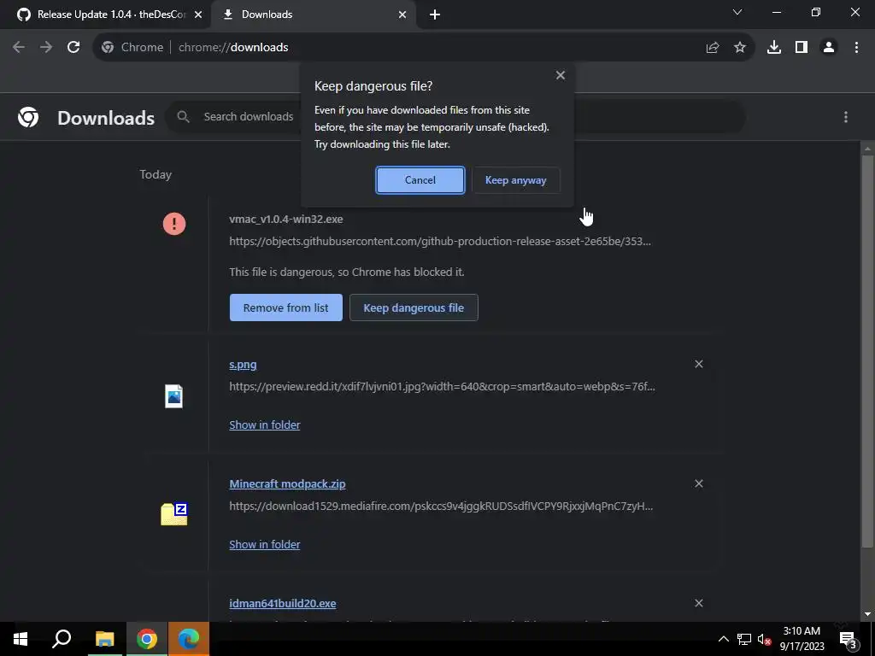Image resolution: width=875 pixels, height=656 pixels.
Task: Choose Keep anyway in the dialog
Action: click(x=515, y=180)
